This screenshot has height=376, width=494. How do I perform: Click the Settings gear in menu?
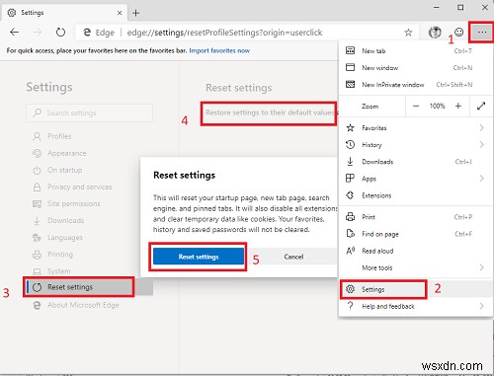[x=350, y=289]
